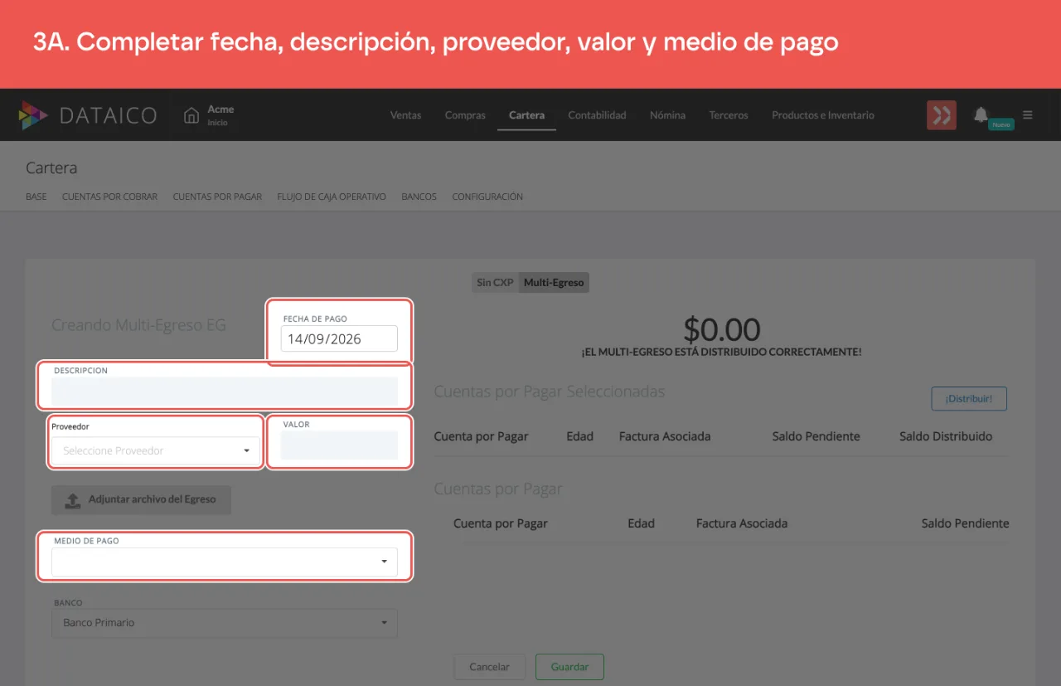Click the Fecha de Pago date field
The image size is (1061, 686).
pos(339,339)
